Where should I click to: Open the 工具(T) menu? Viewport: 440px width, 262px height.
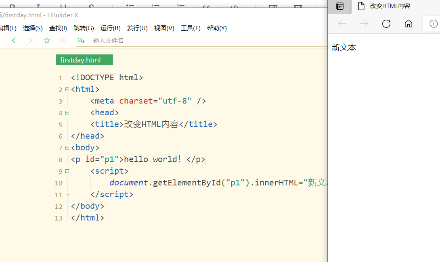pyautogui.click(x=191, y=28)
